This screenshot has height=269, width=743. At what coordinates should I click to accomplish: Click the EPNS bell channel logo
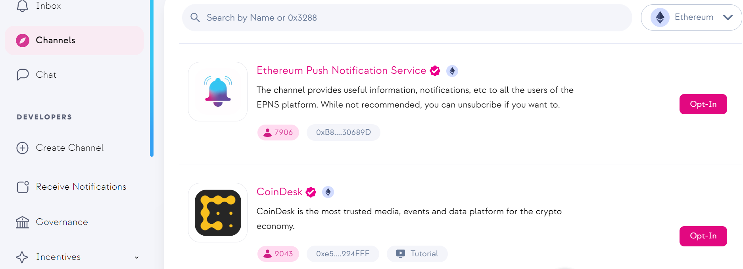pos(218,92)
